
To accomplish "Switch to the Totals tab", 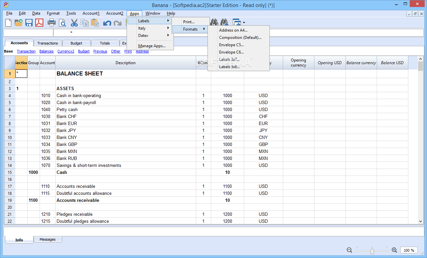I will [105, 43].
